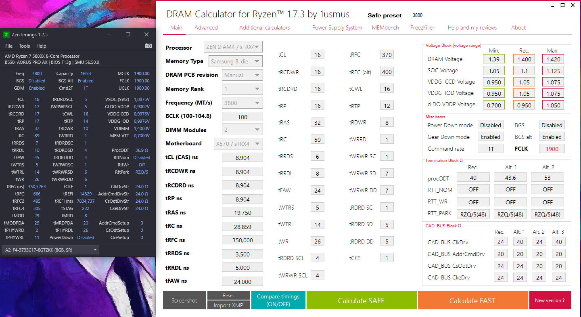Open the Frequency (MT/s) dropdown

242,103
